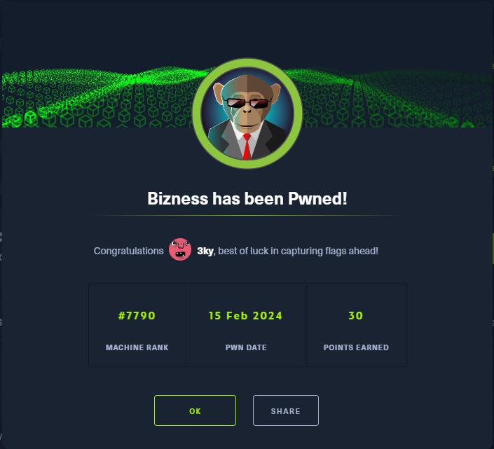Click the PWN DATE label
The width and height of the screenshot is (494, 449).
(x=246, y=347)
